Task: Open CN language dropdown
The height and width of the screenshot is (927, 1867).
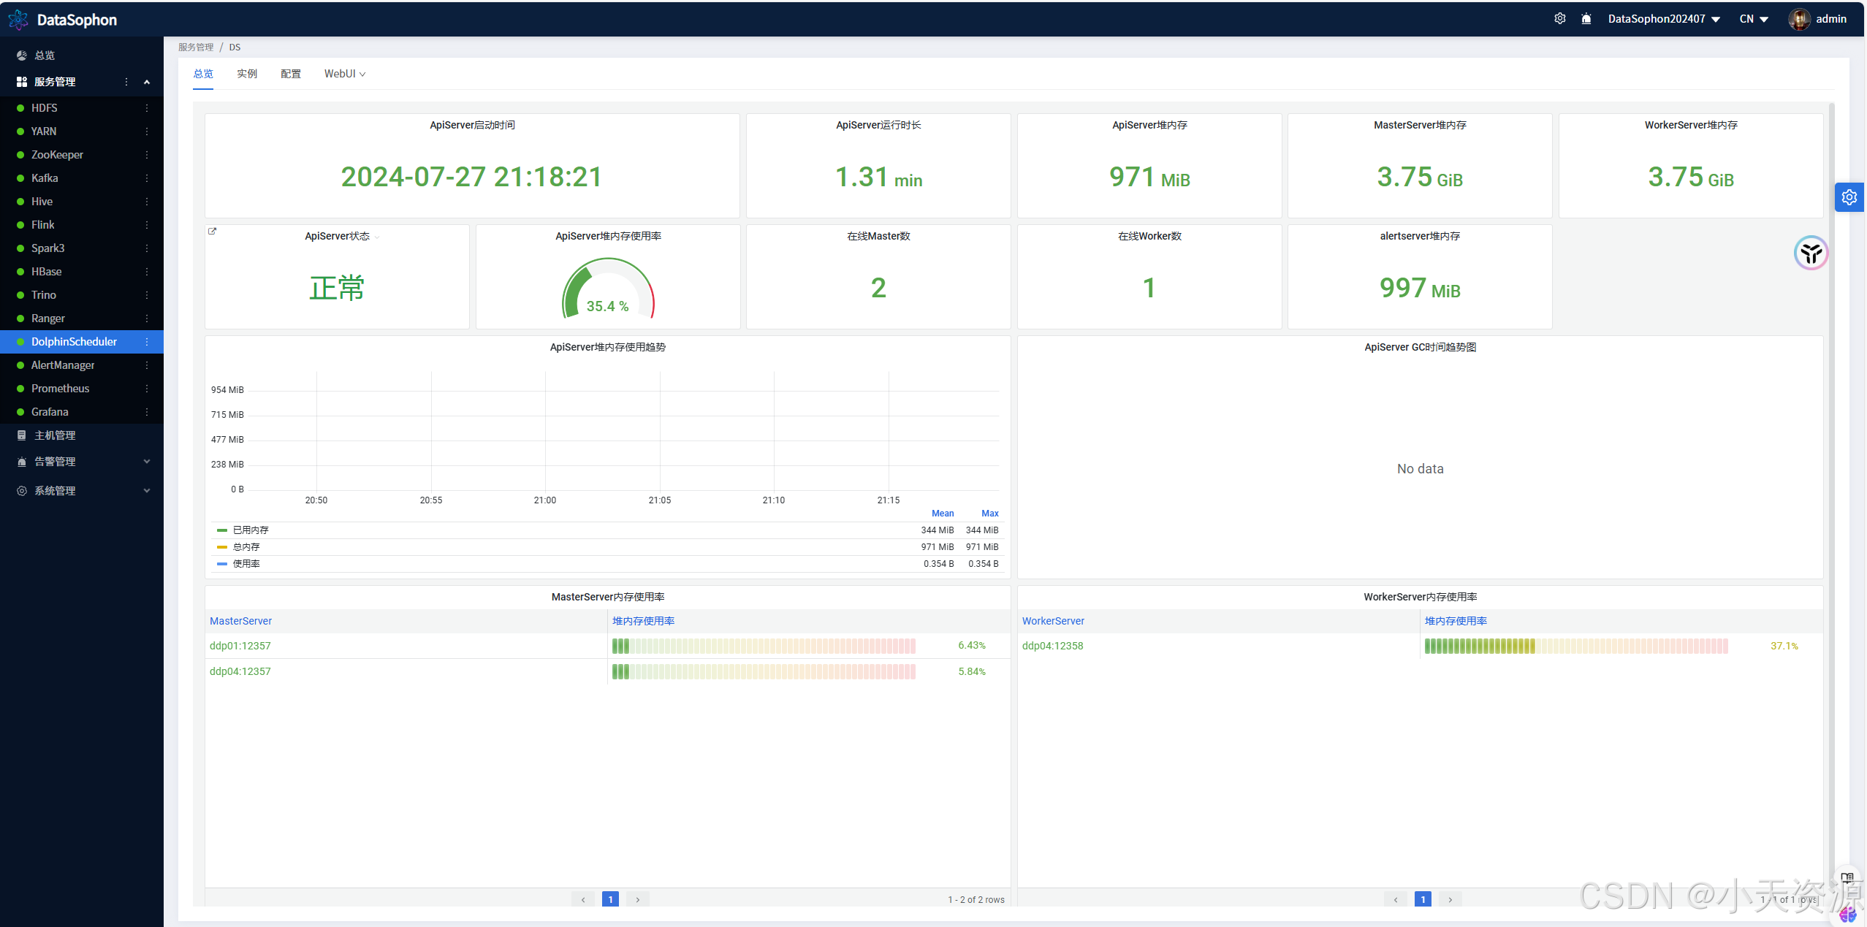Action: click(x=1753, y=19)
